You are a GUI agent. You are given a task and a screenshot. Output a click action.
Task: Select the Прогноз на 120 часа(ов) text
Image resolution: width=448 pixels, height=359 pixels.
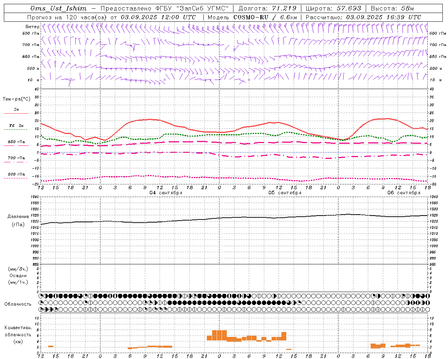click(67, 17)
